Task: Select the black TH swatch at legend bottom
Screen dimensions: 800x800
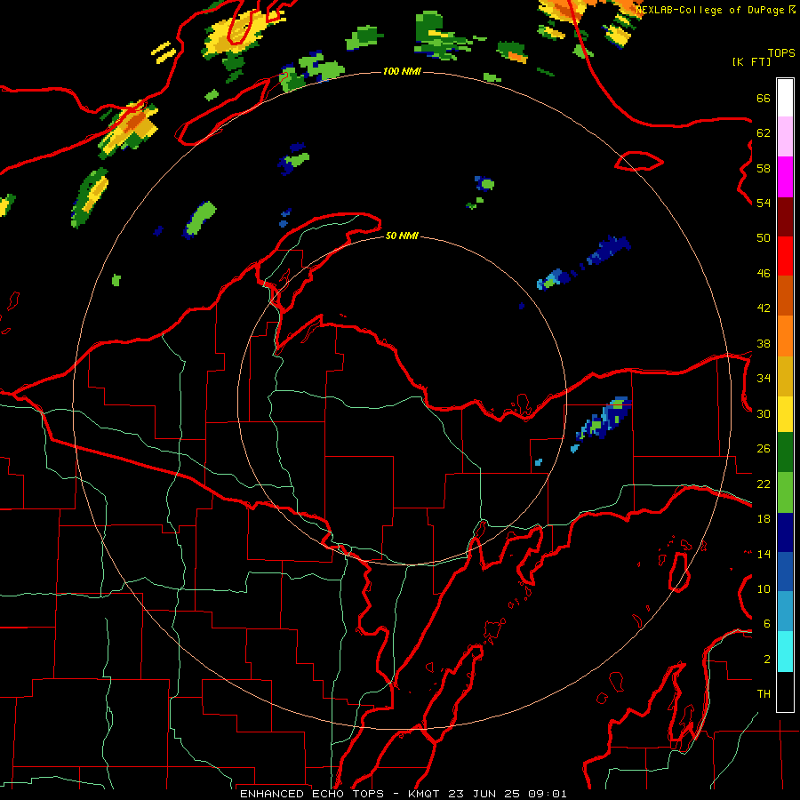Action: pos(785,692)
